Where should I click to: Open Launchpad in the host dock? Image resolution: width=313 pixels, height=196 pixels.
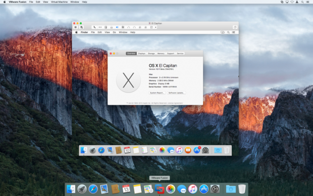(x=82, y=189)
